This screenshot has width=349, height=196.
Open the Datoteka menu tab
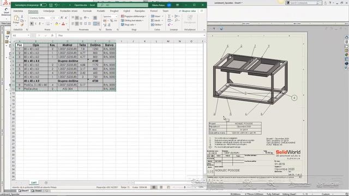tap(18, 11)
